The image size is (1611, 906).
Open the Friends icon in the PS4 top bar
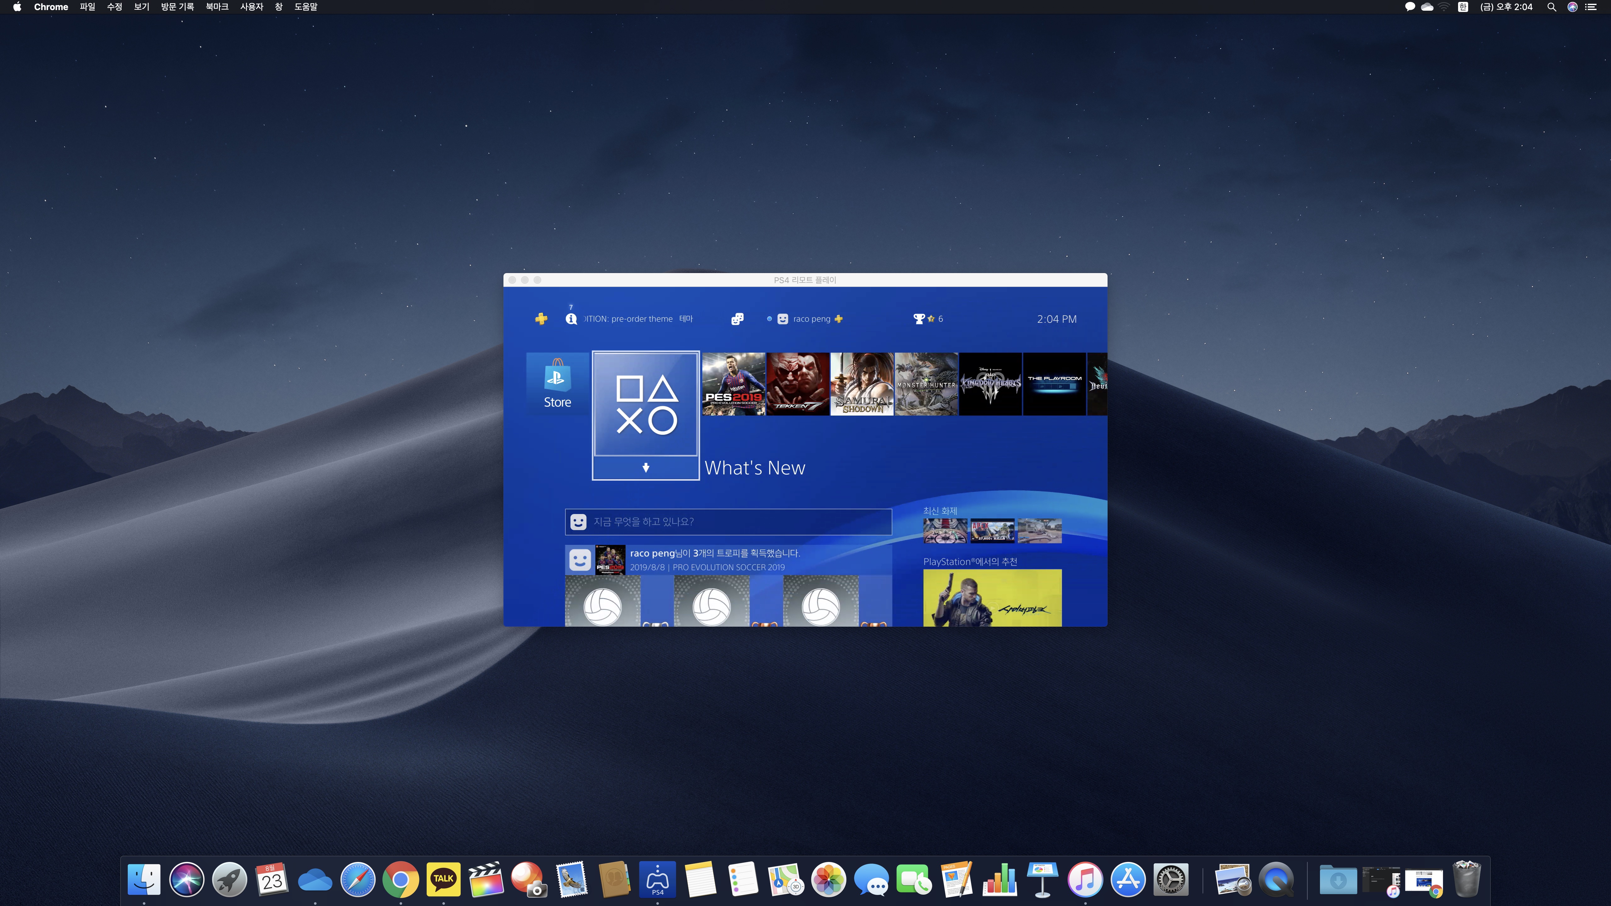(x=737, y=319)
